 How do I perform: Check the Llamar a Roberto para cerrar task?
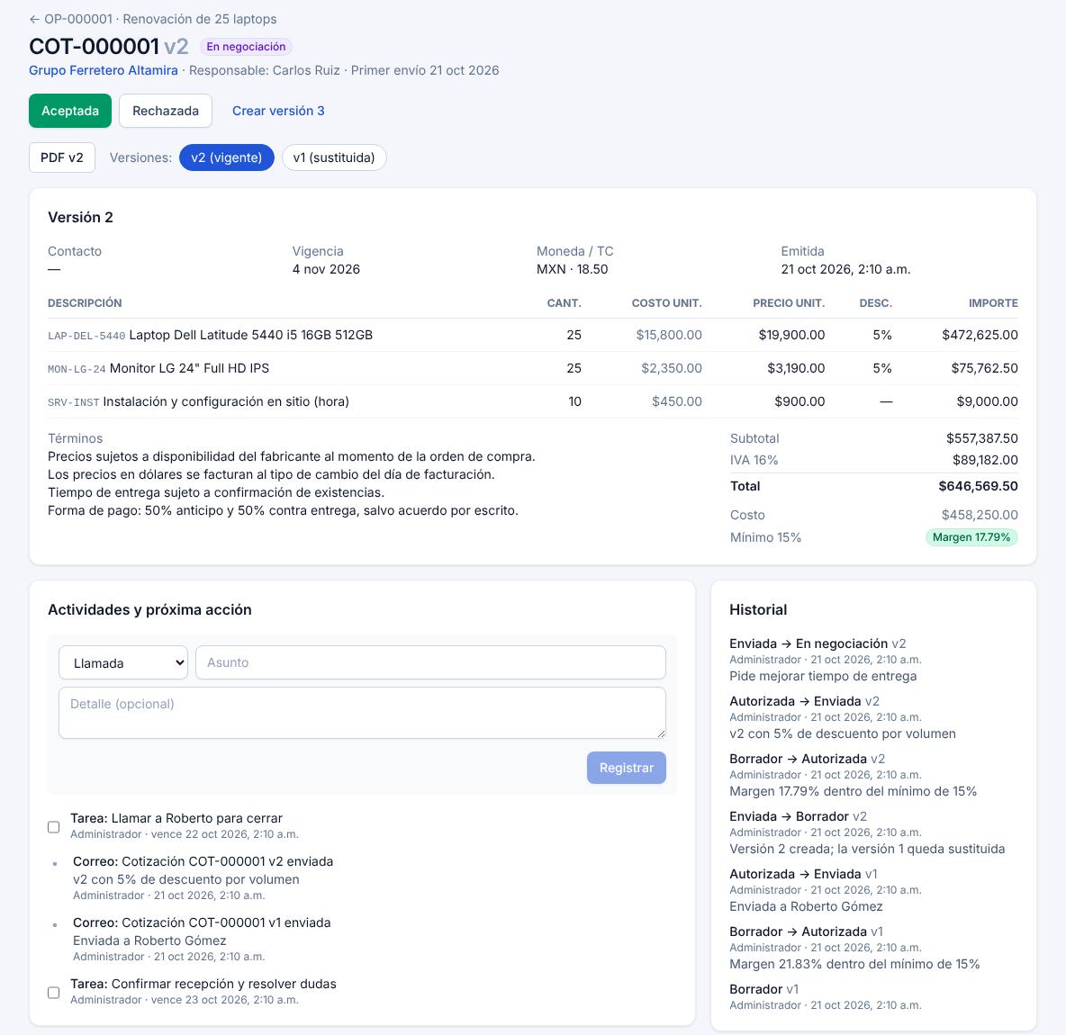click(x=54, y=827)
